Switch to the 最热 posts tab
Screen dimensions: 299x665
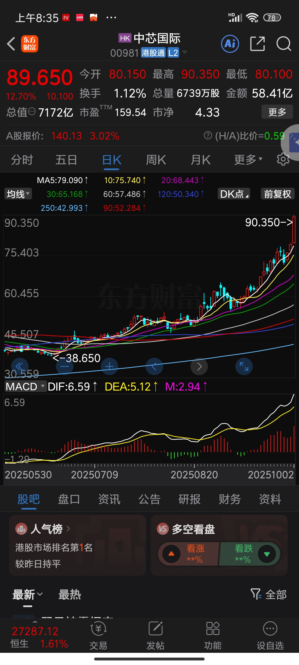click(69, 594)
